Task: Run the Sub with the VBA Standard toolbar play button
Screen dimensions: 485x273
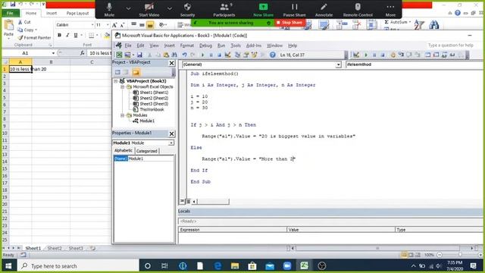Action: point(202,55)
